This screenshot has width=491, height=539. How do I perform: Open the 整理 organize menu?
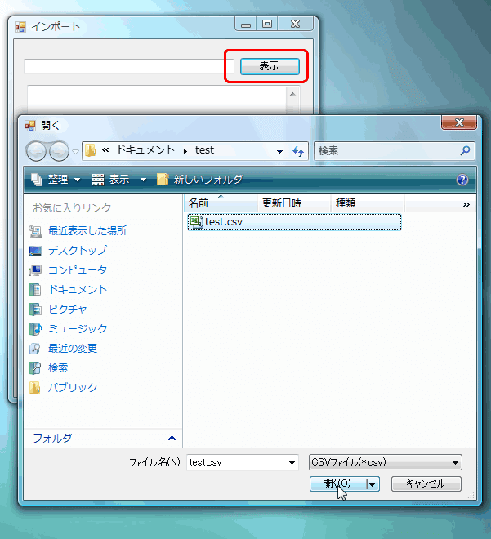point(57,180)
